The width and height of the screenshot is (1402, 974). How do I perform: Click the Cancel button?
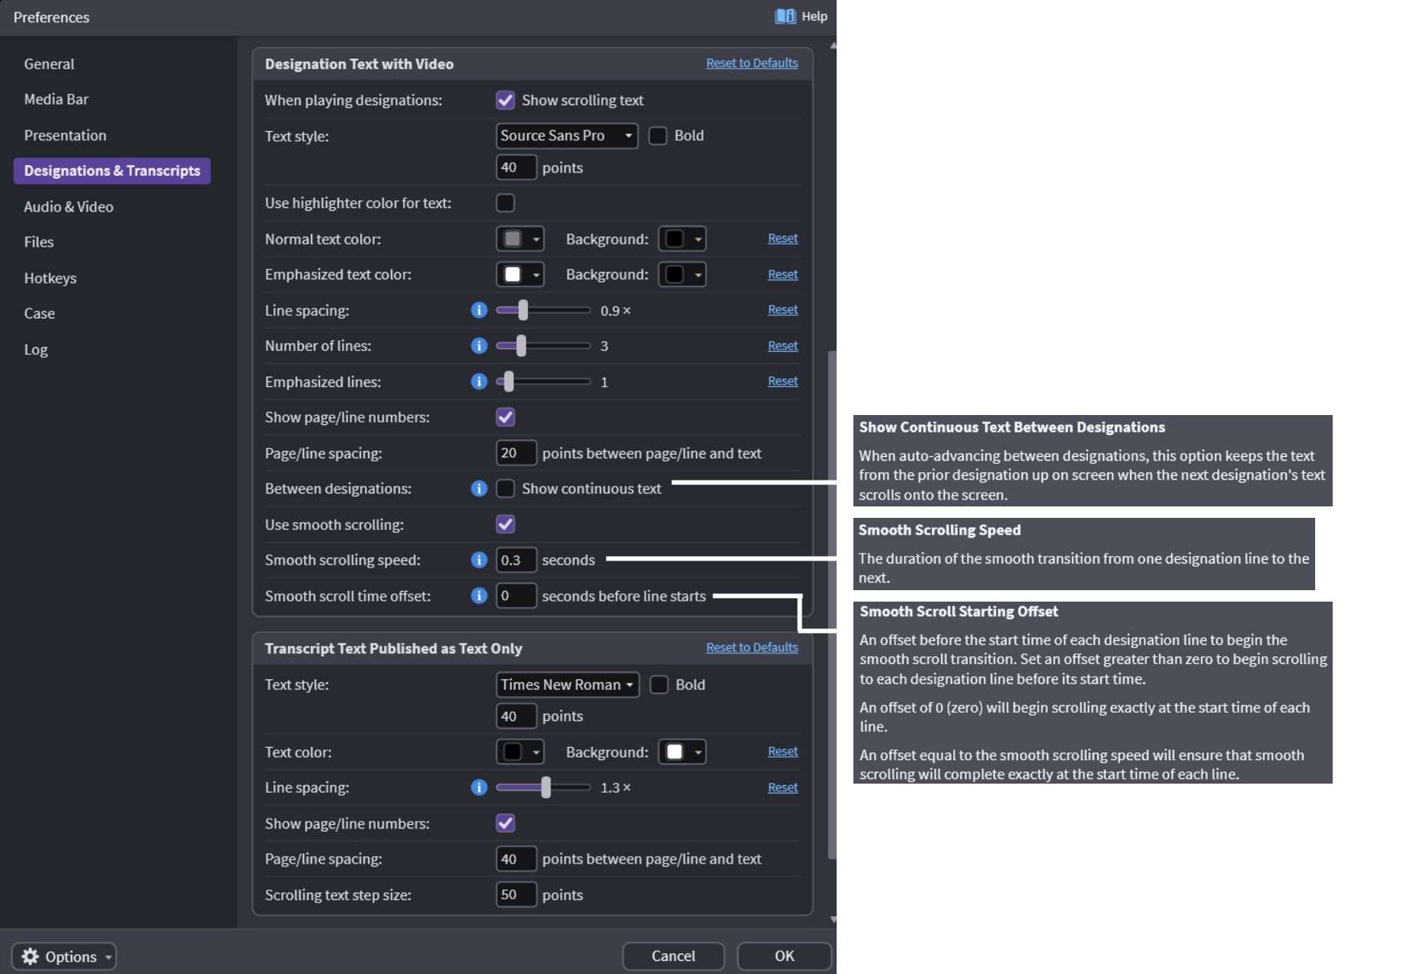[673, 956]
